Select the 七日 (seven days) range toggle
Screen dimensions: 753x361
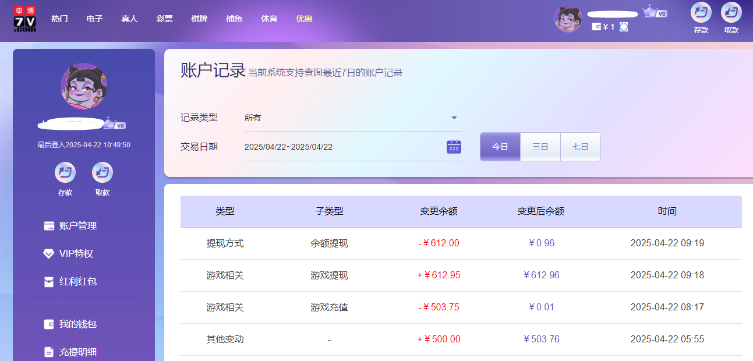(580, 147)
